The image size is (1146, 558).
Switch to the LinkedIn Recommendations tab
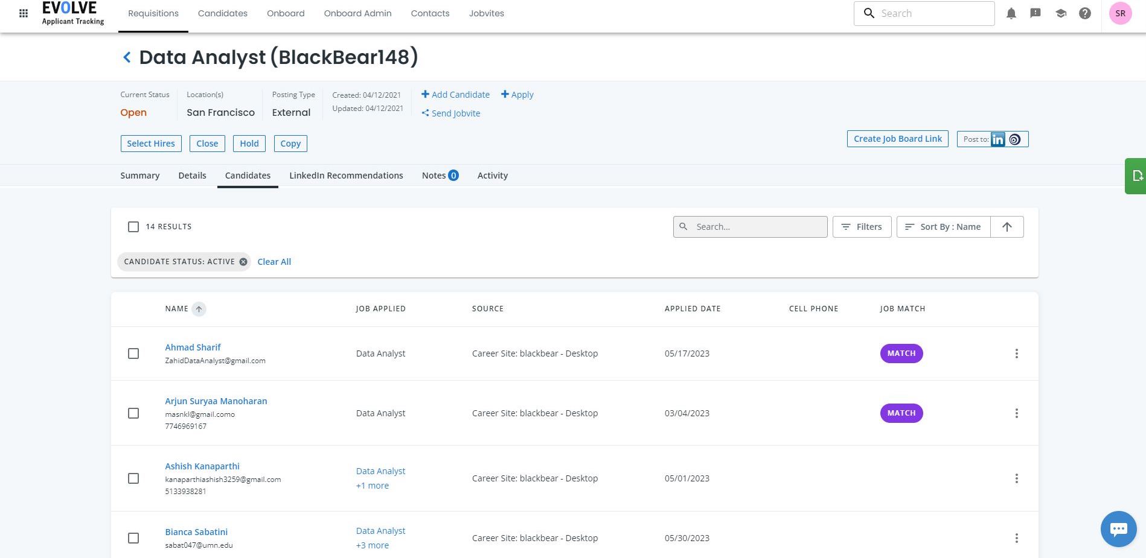point(346,176)
